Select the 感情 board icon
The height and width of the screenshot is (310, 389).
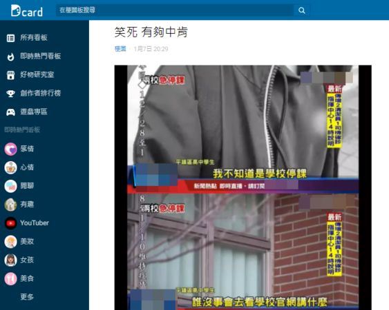tap(10, 149)
